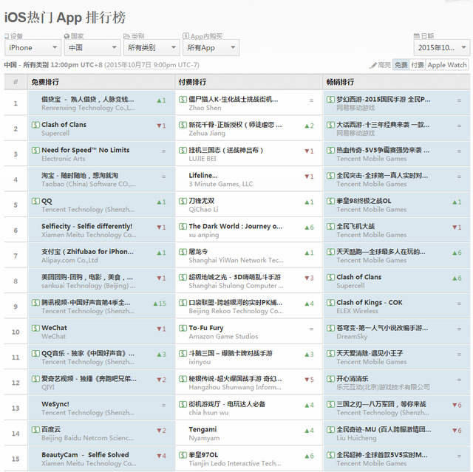This screenshot has width=473, height=472.
Task: Click the $ icon next to QQ
Action: point(35,201)
